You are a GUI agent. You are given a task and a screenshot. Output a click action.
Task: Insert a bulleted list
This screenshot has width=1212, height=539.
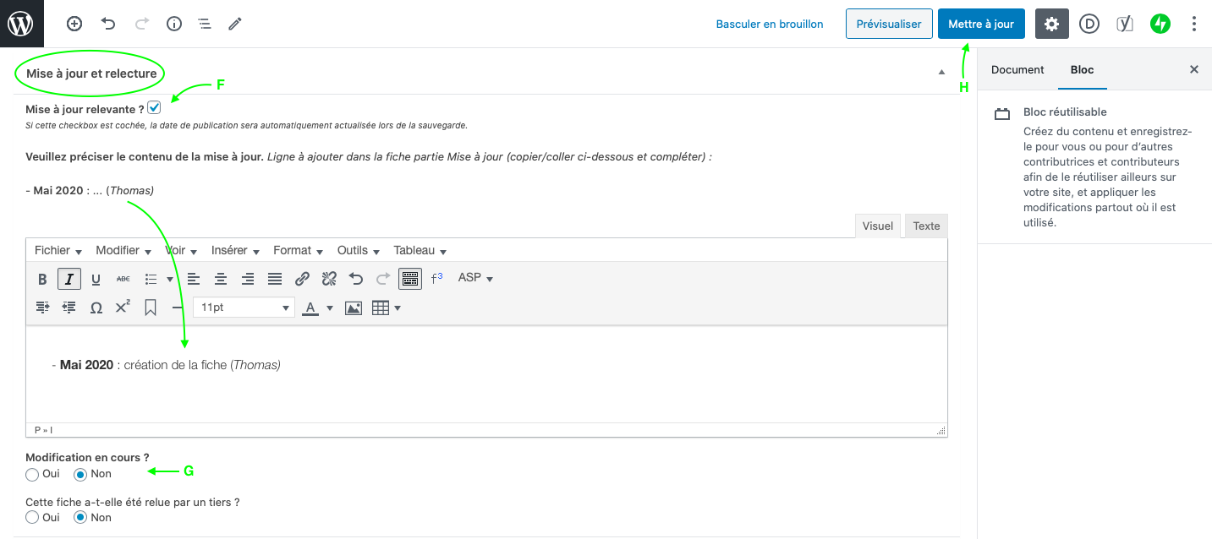pyautogui.click(x=151, y=279)
